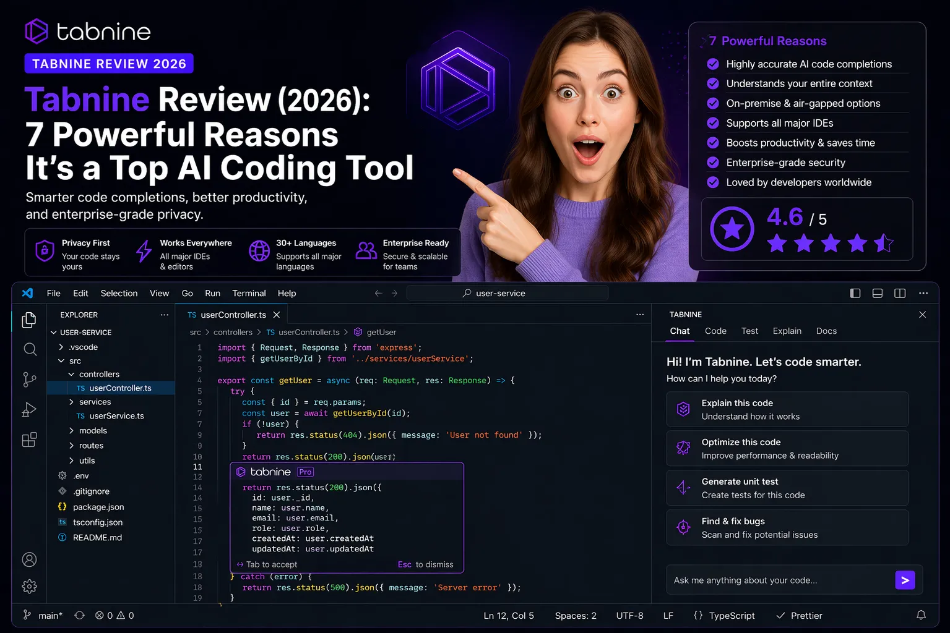Click the user-service command center search

(507, 293)
